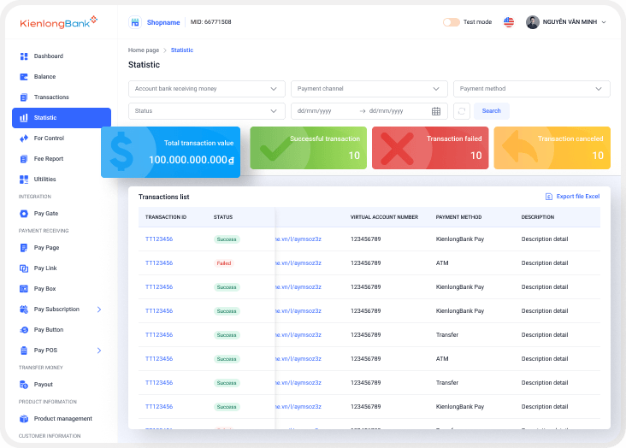
Task: Expand the Pay POS submenu chevron
Action: [x=99, y=351]
